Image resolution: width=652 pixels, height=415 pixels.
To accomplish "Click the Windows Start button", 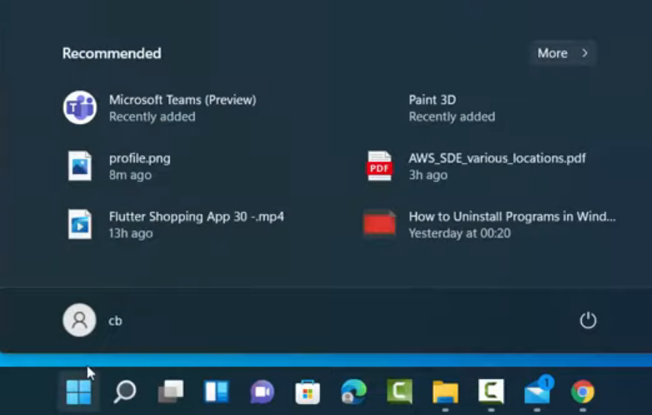I will 78,392.
